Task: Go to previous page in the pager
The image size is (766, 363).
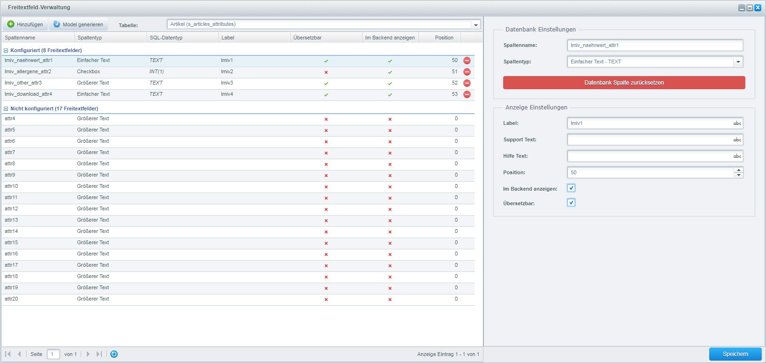Action: tap(19, 354)
